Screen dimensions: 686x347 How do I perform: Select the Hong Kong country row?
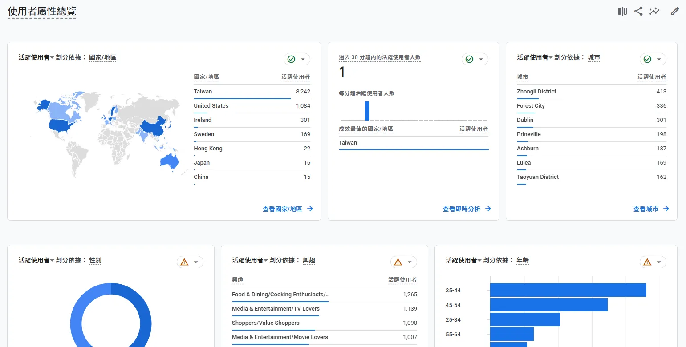[252, 149]
